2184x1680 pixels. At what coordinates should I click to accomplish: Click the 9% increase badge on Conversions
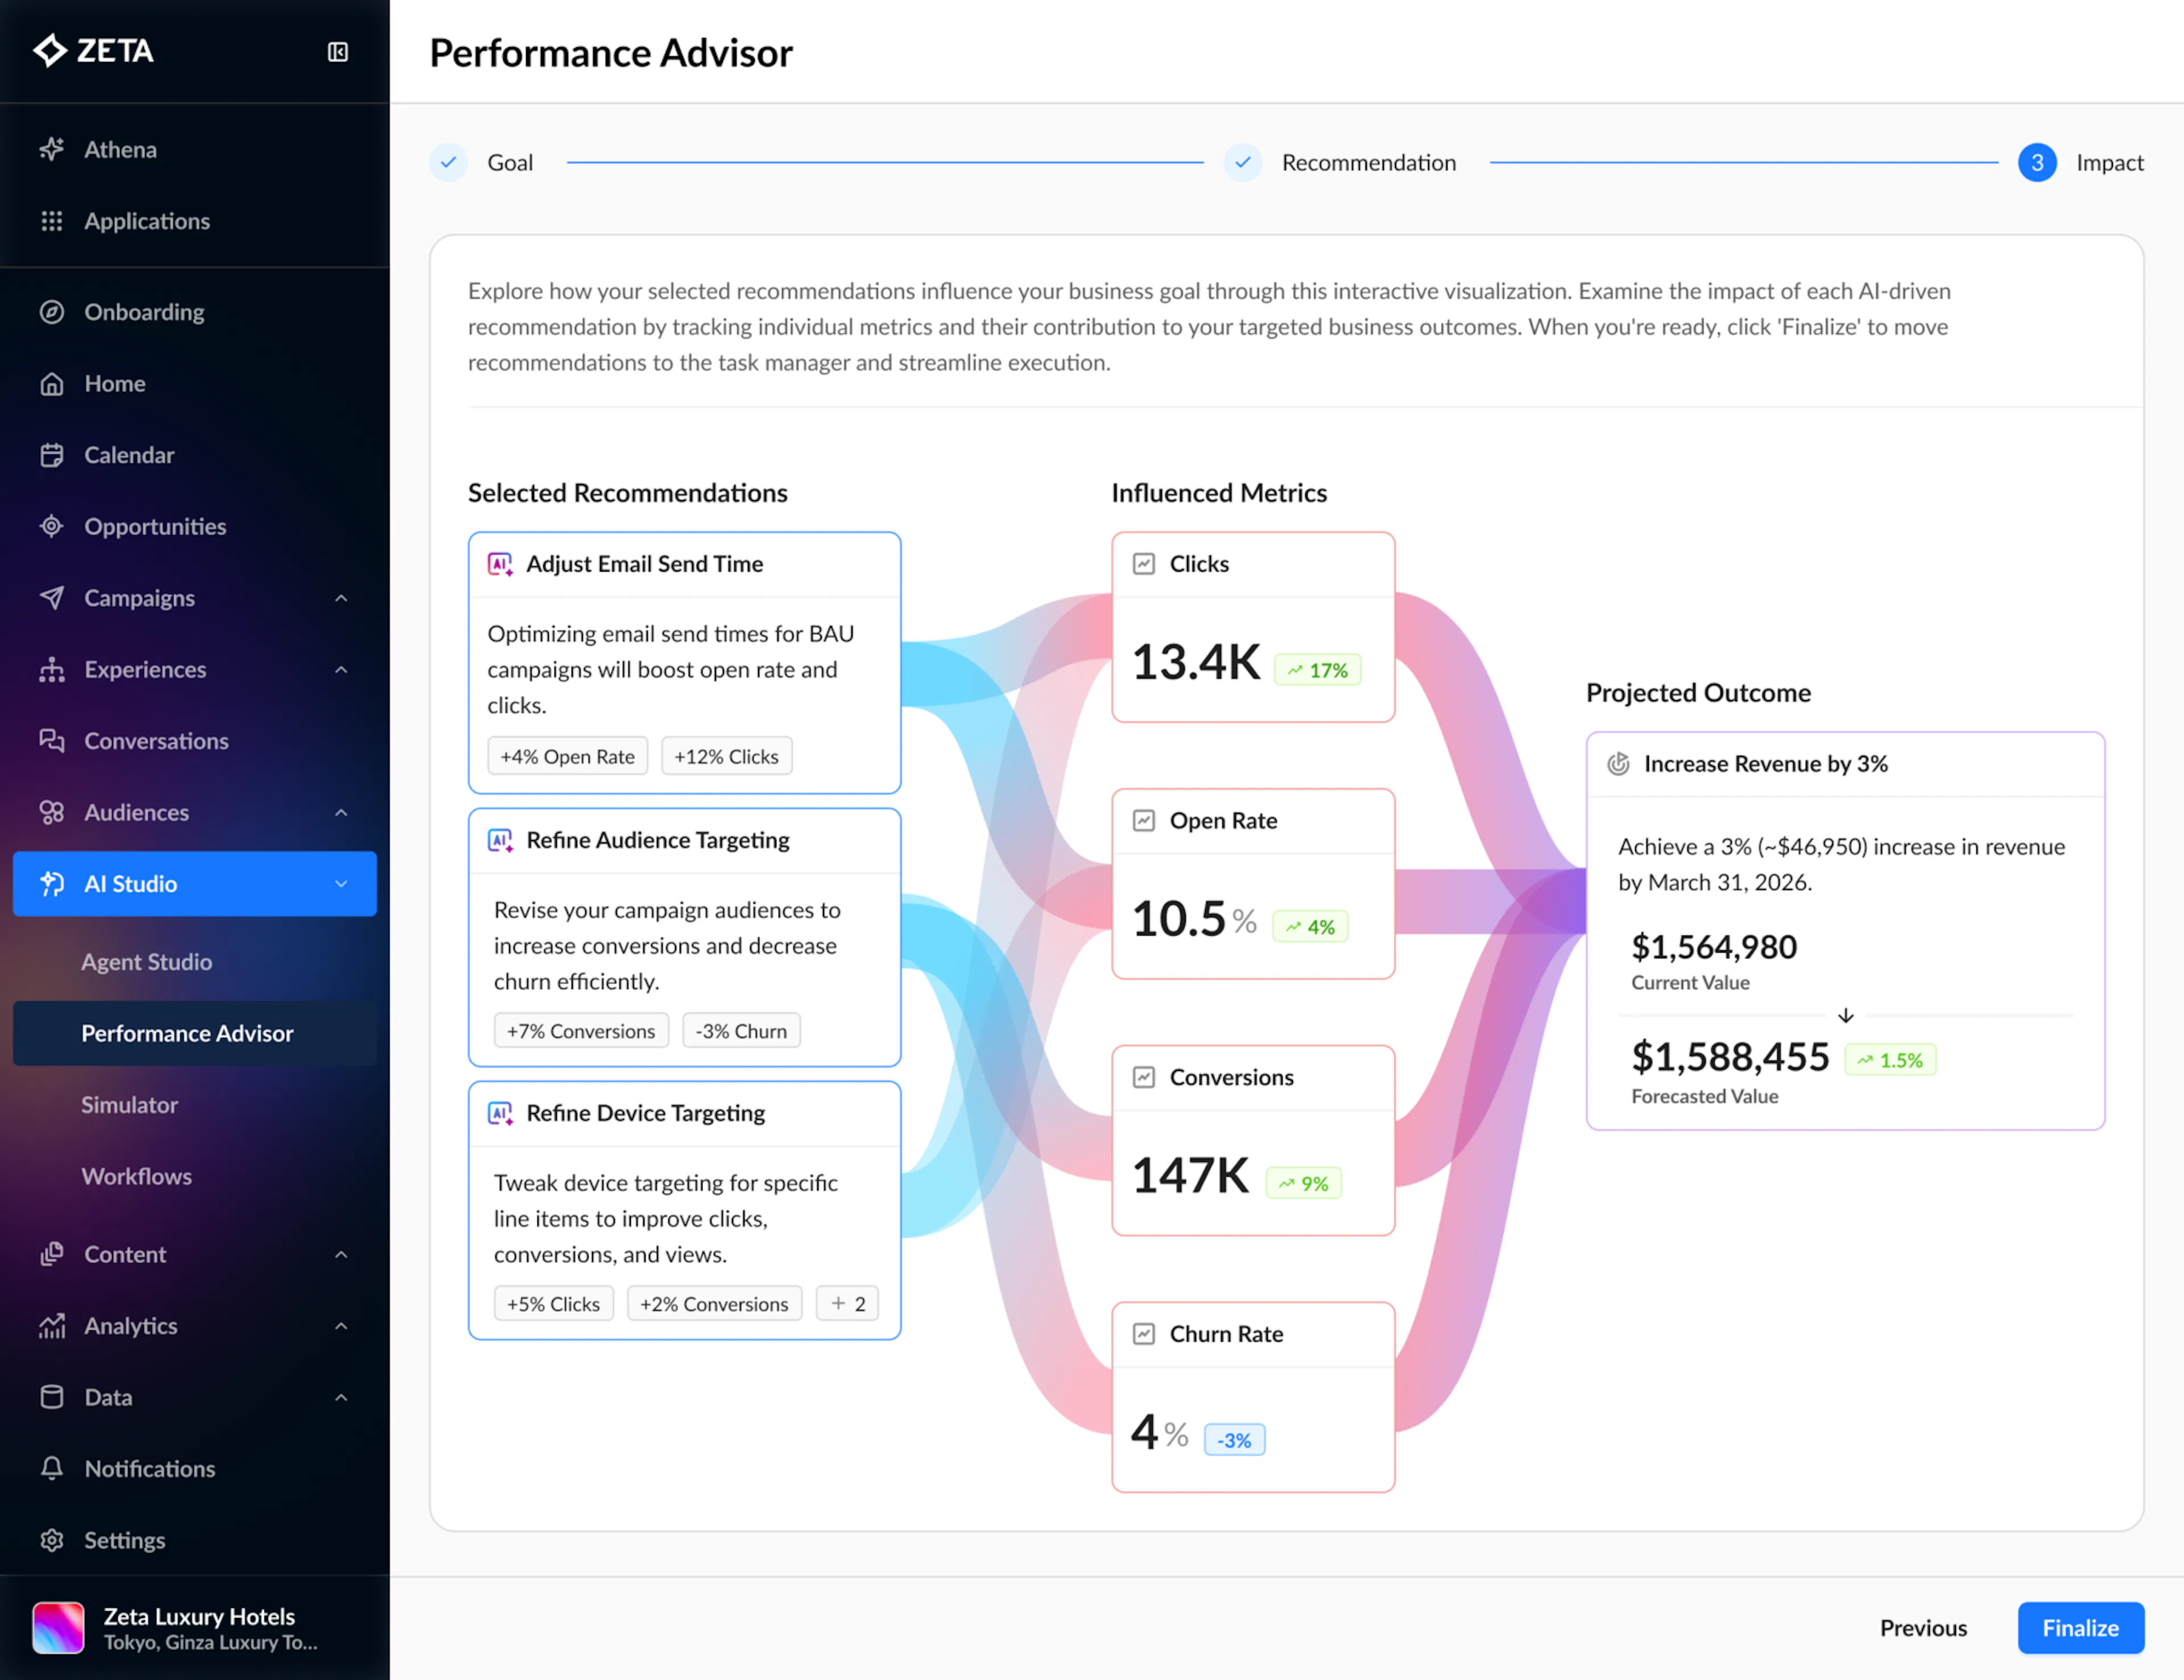pos(1303,1184)
